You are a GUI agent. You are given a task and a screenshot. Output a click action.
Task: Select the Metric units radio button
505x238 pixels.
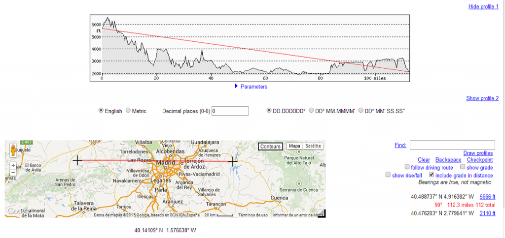(x=129, y=111)
